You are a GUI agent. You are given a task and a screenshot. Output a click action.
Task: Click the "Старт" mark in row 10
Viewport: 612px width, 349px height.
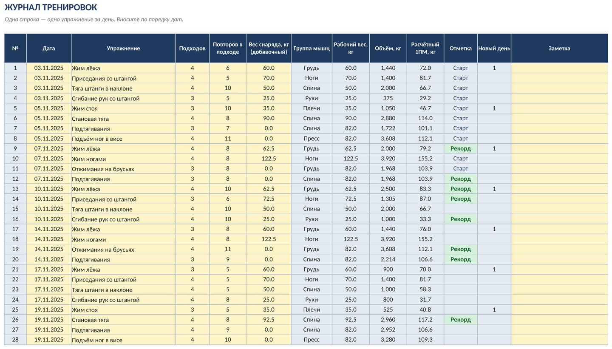pos(461,159)
